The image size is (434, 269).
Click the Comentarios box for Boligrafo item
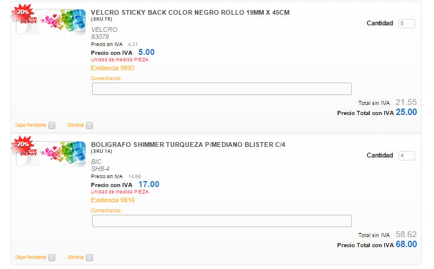tap(221, 221)
